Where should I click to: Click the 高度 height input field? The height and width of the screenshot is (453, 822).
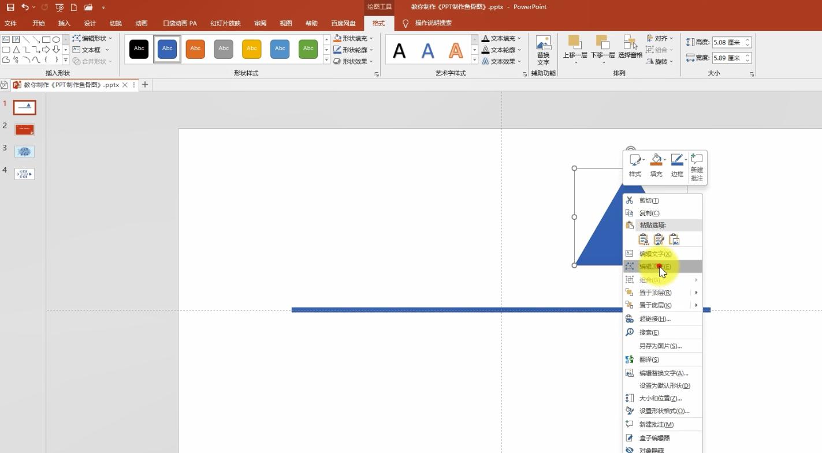(x=728, y=42)
